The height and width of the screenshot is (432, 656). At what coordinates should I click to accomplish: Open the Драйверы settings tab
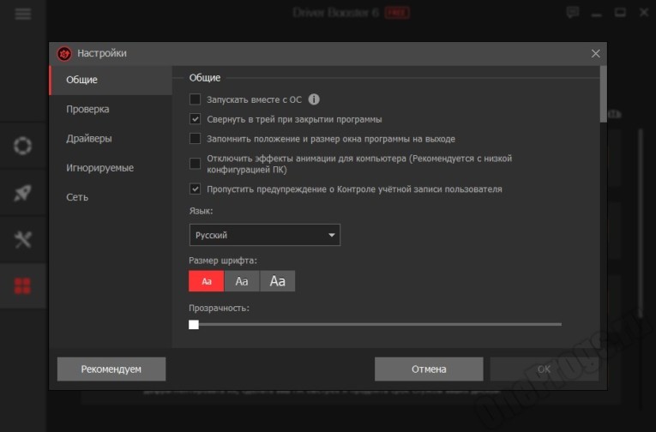tap(111, 138)
